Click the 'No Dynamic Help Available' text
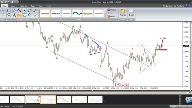Image resolution: width=192 pixels, height=108 pixels. (173, 6)
